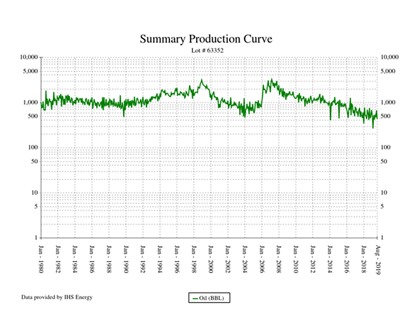This screenshot has height=320, width=417.
Task: Click x-axis label Jan - 2002
Action: 228,259
